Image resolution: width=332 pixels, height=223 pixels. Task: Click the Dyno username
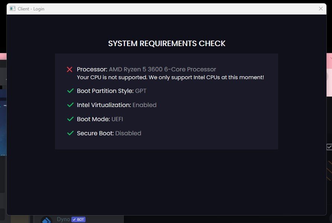[63, 220]
